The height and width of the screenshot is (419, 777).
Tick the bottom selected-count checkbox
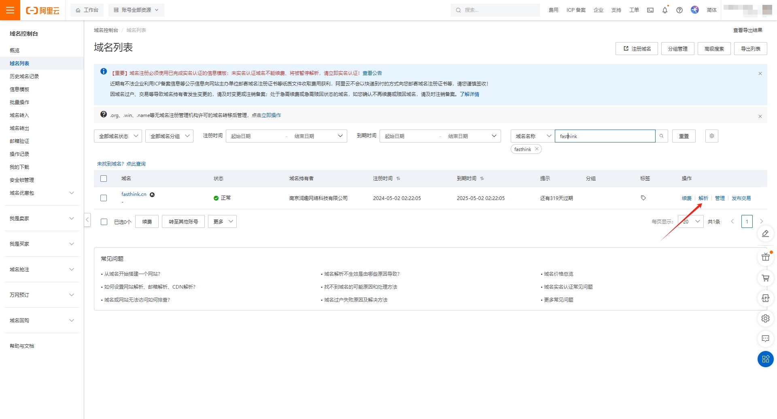click(104, 222)
